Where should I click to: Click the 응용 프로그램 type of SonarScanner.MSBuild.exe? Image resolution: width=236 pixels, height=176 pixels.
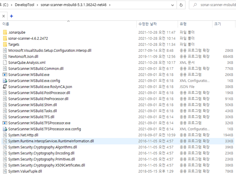[x=191, y=75]
